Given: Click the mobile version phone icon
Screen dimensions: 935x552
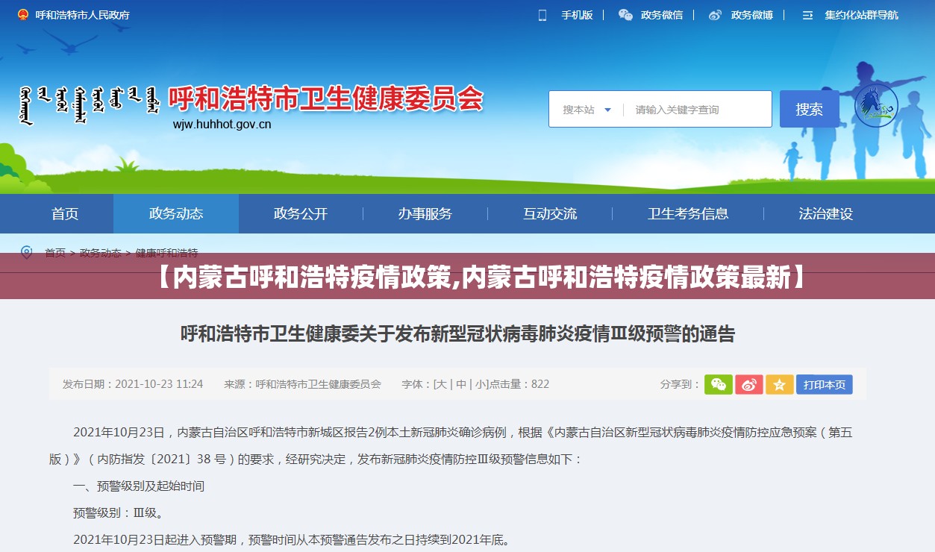Looking at the screenshot, I should [x=542, y=15].
